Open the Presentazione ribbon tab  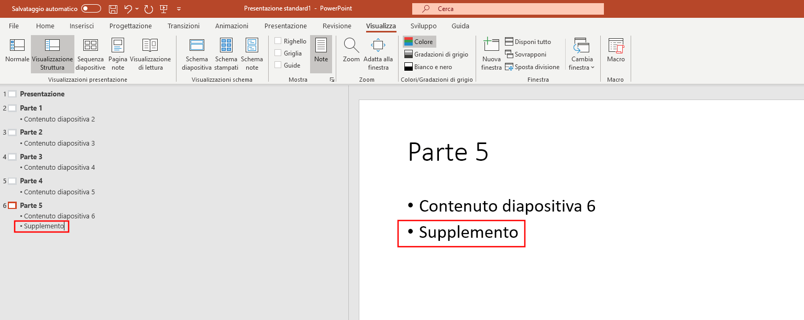(x=285, y=26)
